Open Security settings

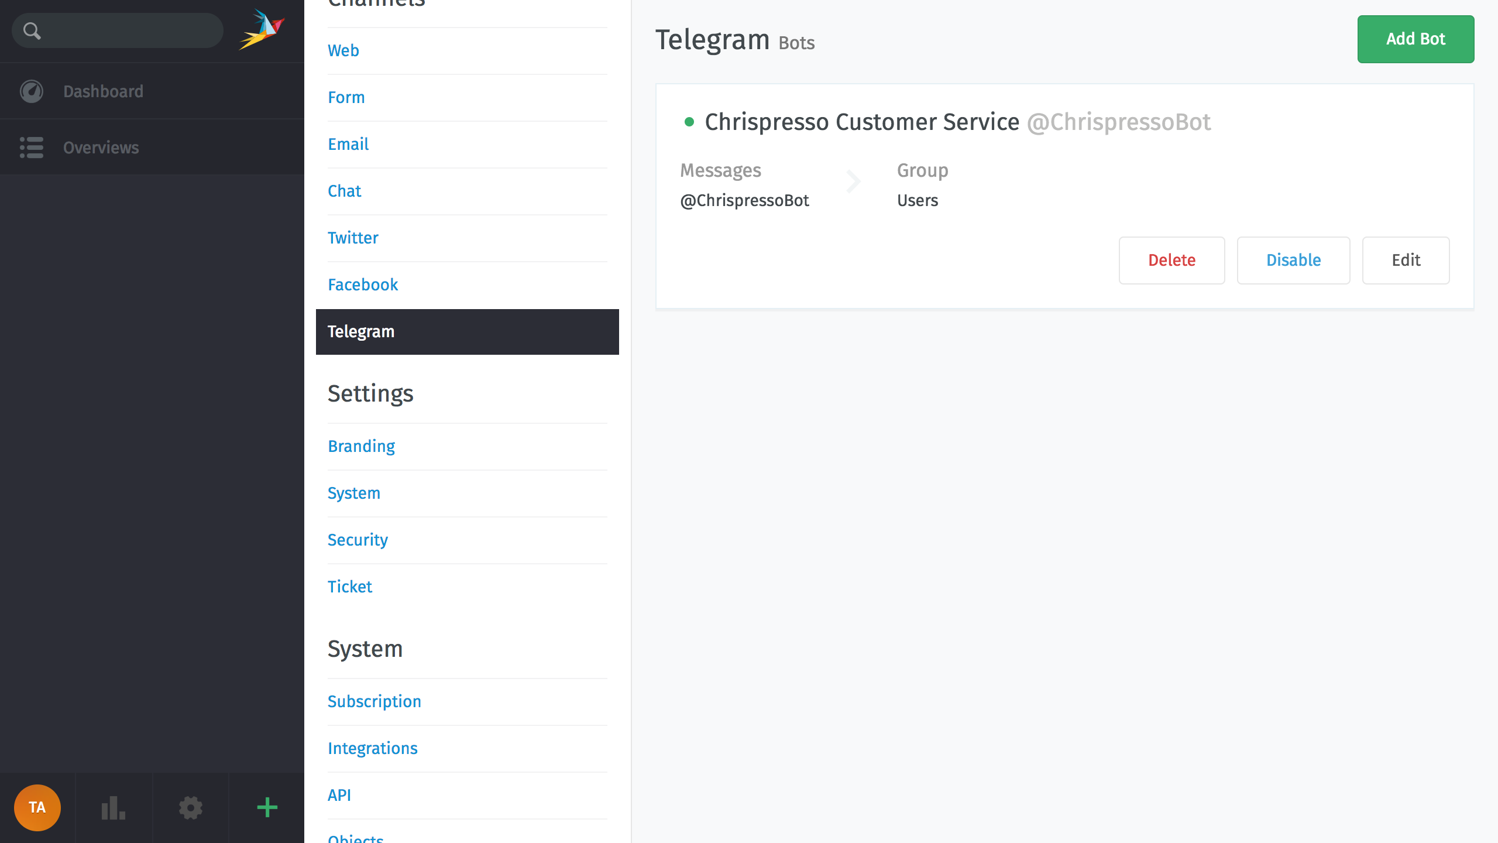click(x=358, y=540)
